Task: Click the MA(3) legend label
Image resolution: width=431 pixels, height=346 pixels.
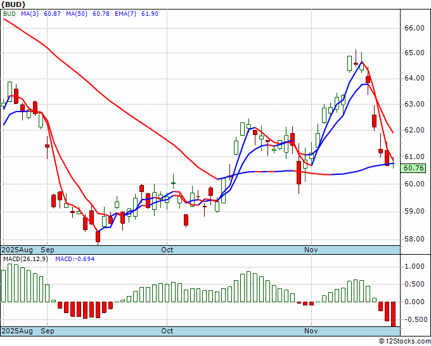Action: pyautogui.click(x=30, y=14)
